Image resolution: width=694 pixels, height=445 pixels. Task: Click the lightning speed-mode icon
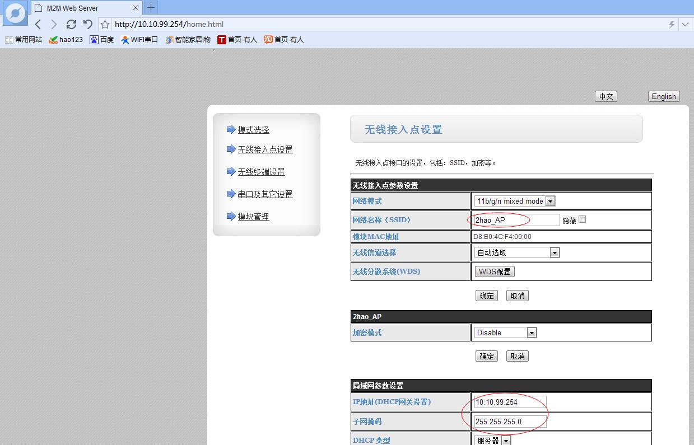coord(672,24)
